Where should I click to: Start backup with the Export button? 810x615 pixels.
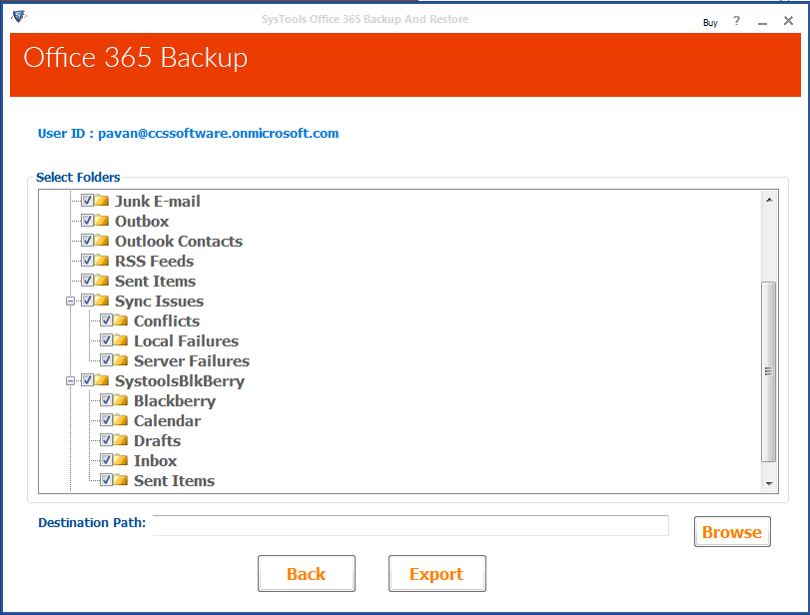(437, 574)
